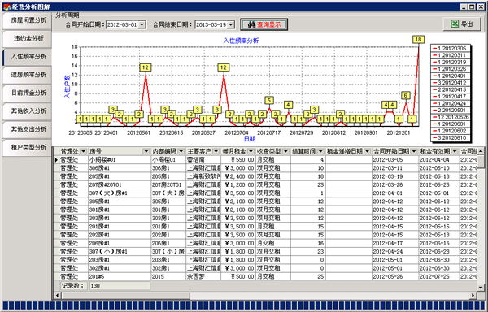Select the 违约金分析 tab

[x=27, y=38]
